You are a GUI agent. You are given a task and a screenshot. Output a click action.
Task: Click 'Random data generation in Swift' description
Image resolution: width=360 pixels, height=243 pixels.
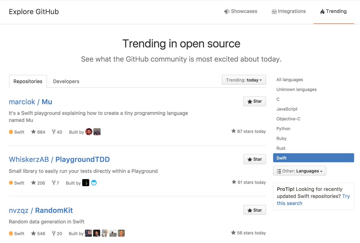point(46,222)
